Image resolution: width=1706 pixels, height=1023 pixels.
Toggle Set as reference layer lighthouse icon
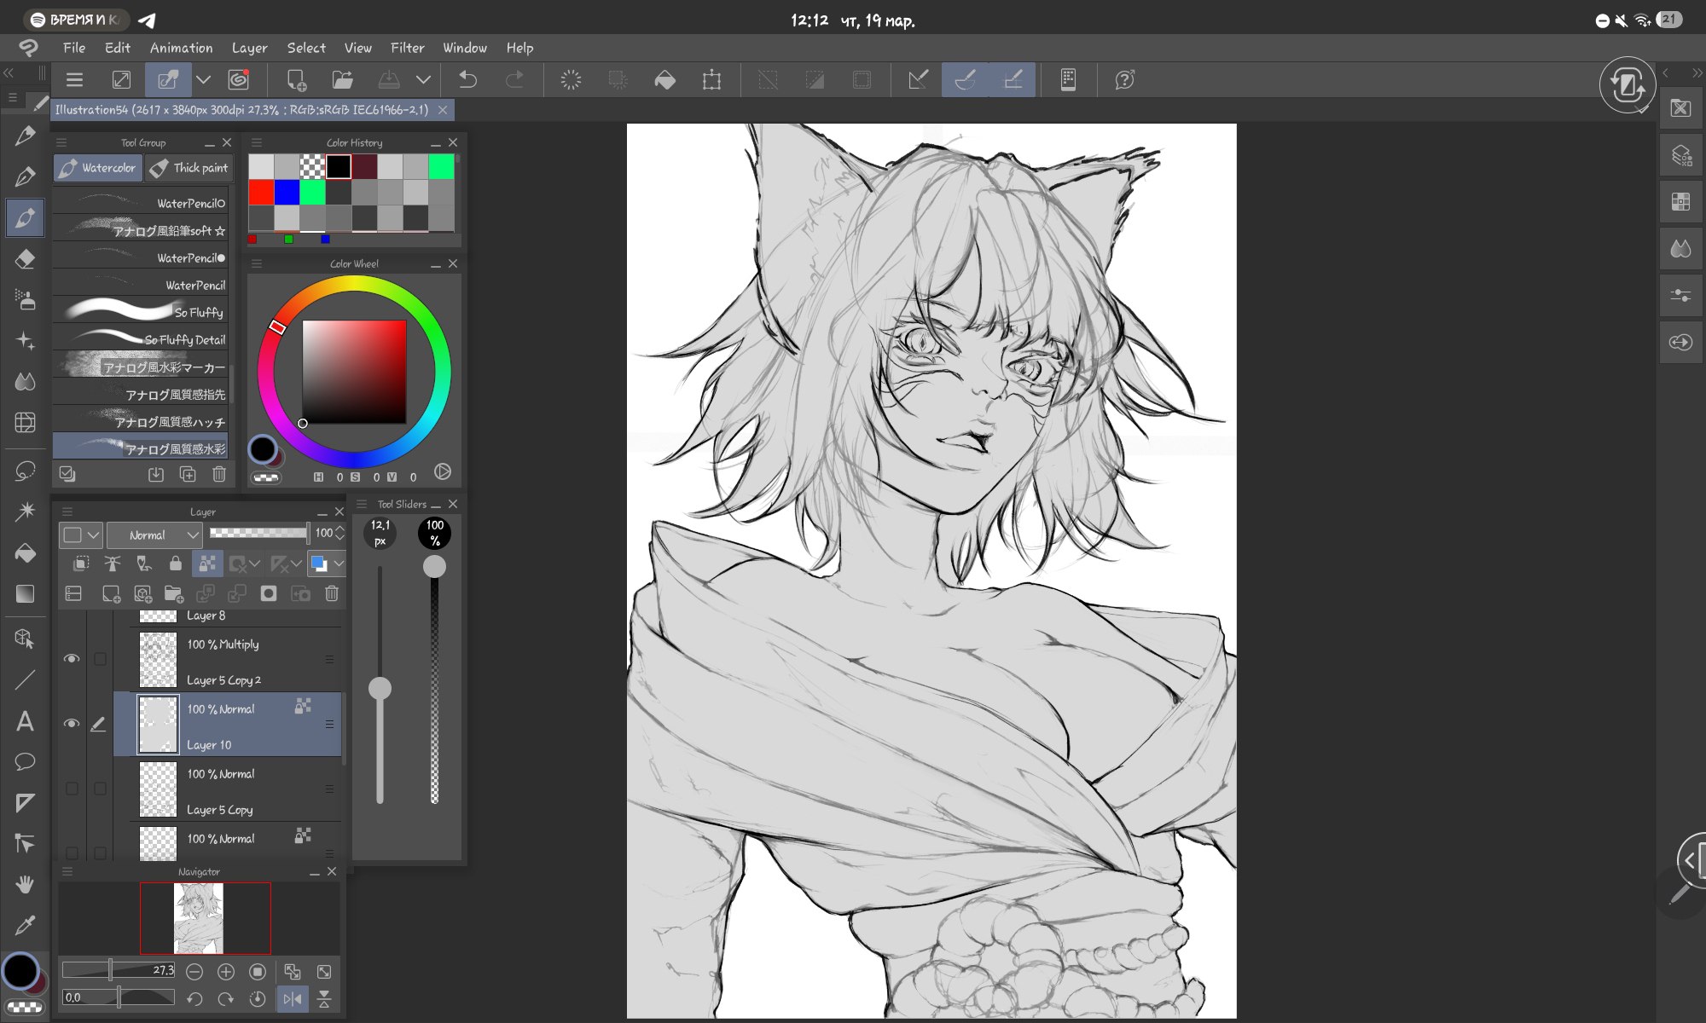point(112,564)
